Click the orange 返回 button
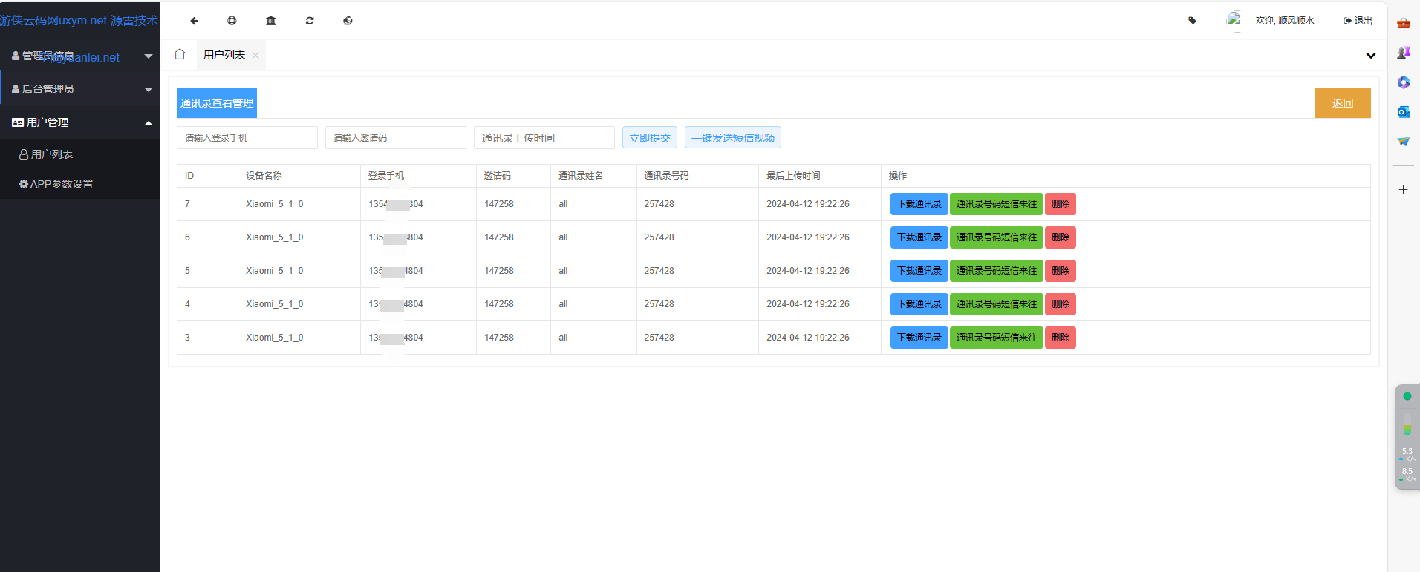 click(1343, 103)
